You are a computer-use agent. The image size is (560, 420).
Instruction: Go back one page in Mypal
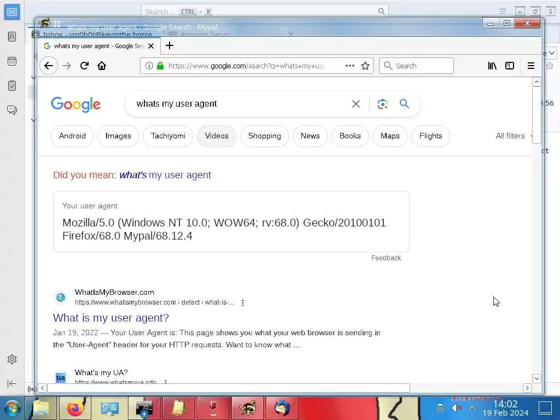click(49, 66)
